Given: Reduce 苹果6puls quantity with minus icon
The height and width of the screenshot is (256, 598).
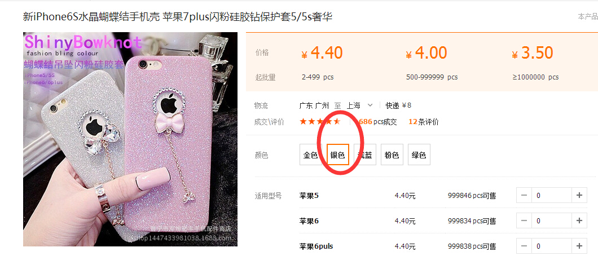Looking at the screenshot, I should click(x=524, y=246).
